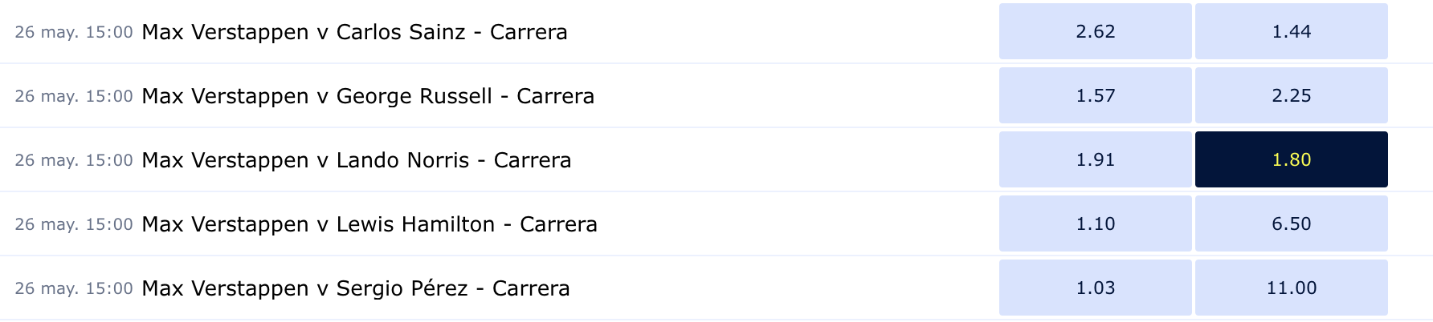Click the 26 may. time of Pérez matchup

point(74,288)
